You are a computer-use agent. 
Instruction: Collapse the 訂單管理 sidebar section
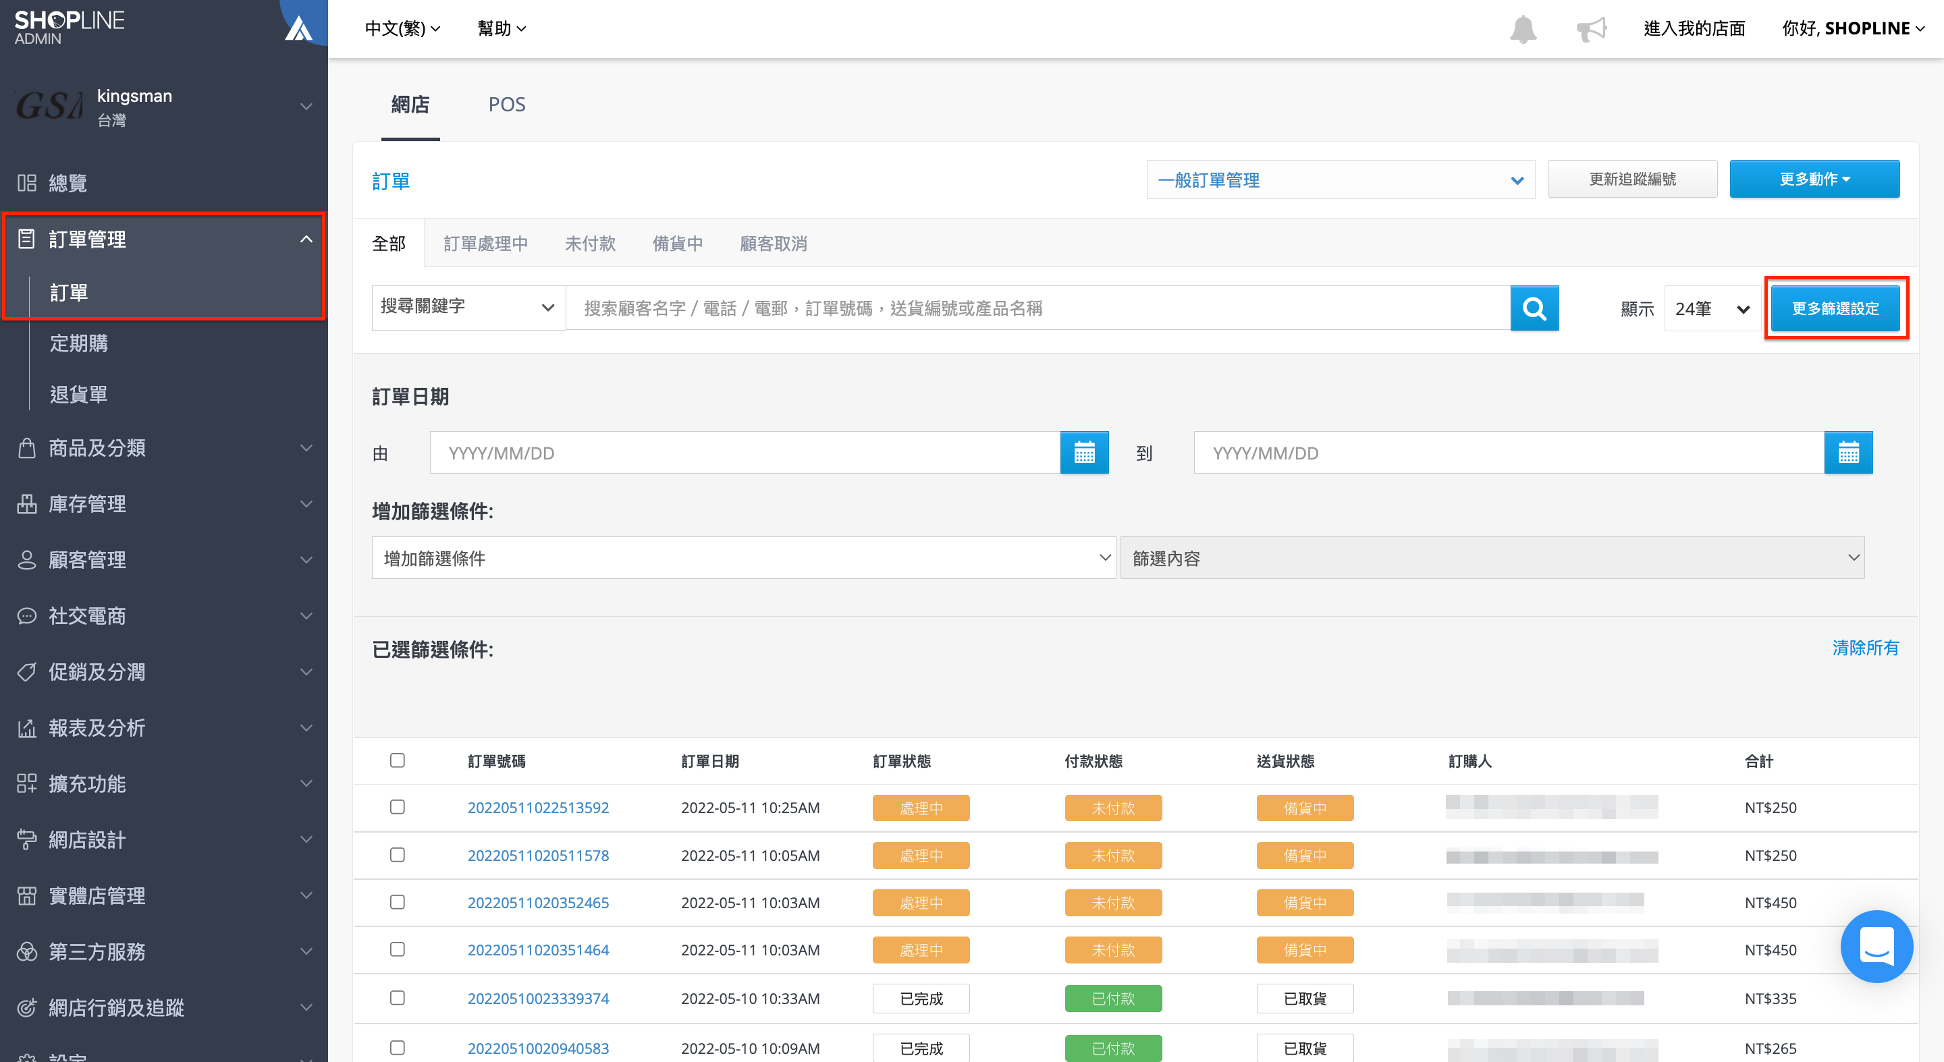pyautogui.click(x=306, y=239)
